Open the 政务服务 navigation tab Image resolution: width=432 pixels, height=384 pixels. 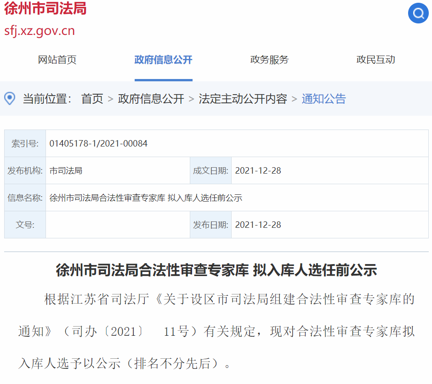click(269, 60)
